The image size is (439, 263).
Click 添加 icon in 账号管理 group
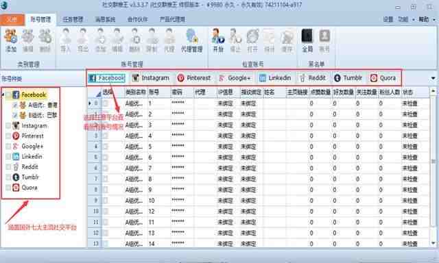click(100, 40)
